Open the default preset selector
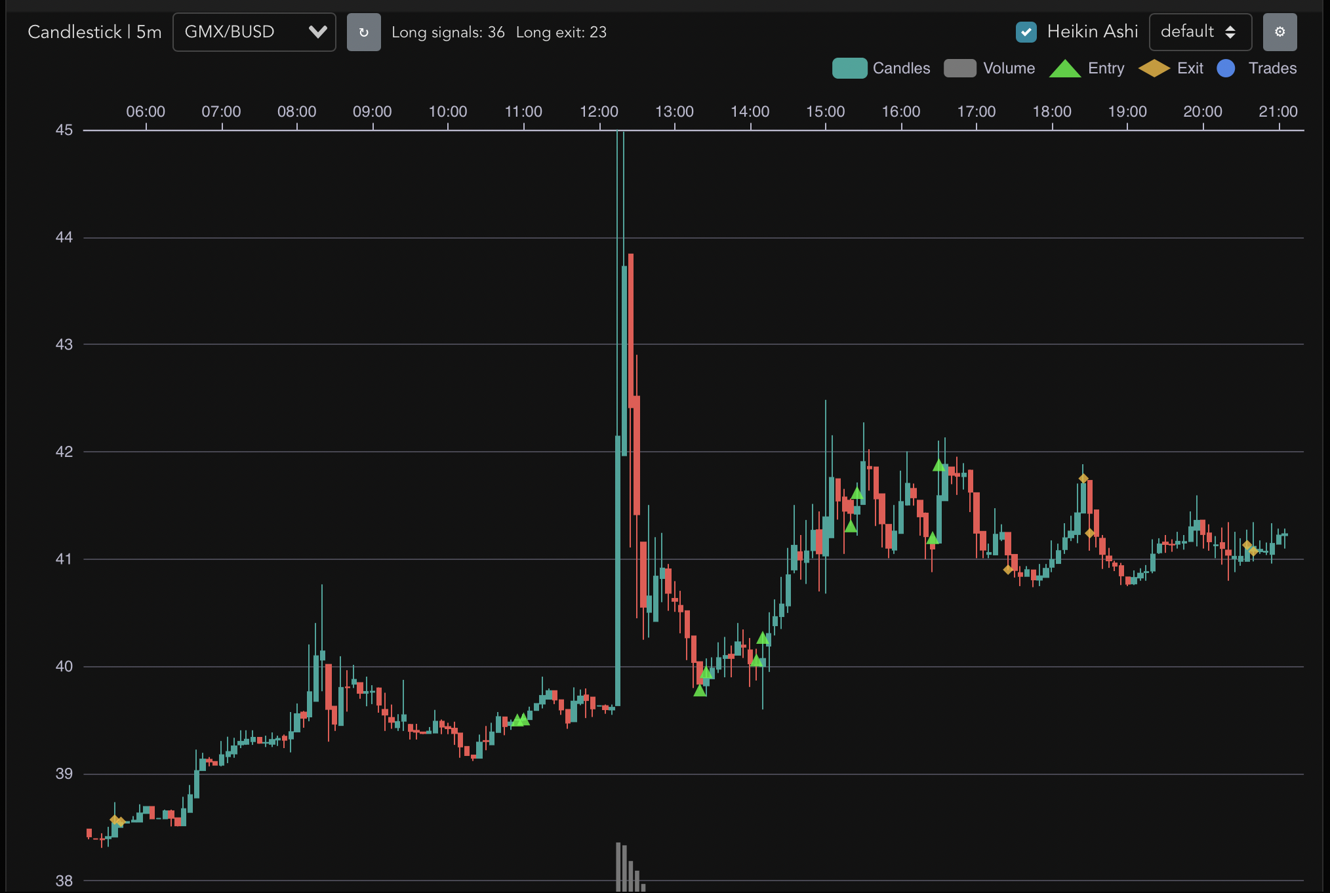1330x893 pixels. (1200, 31)
